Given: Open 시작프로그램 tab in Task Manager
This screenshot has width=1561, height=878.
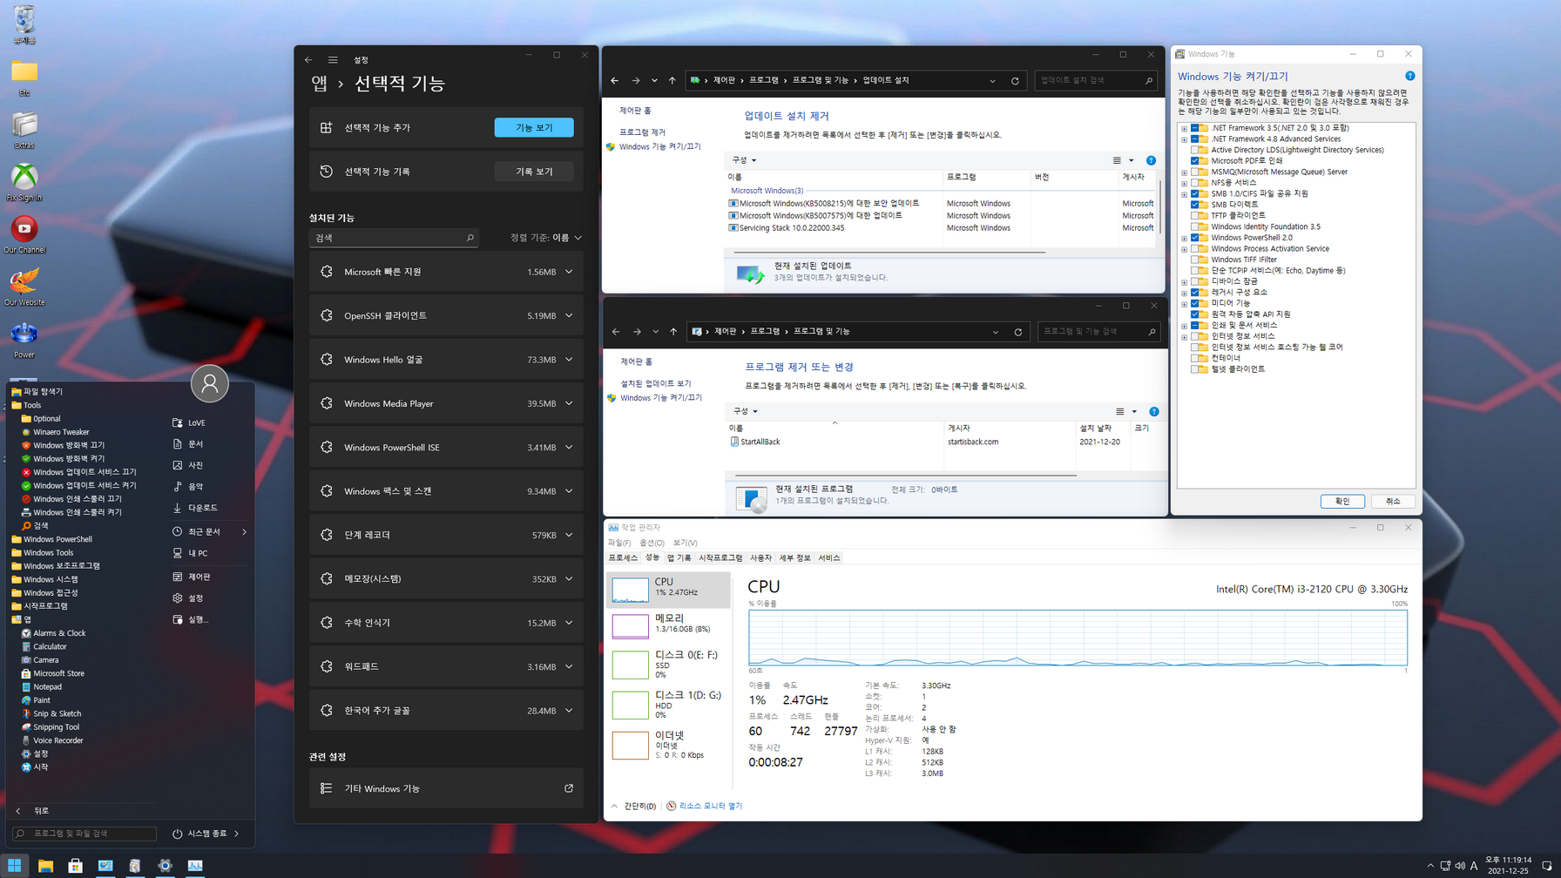Looking at the screenshot, I should click(720, 557).
